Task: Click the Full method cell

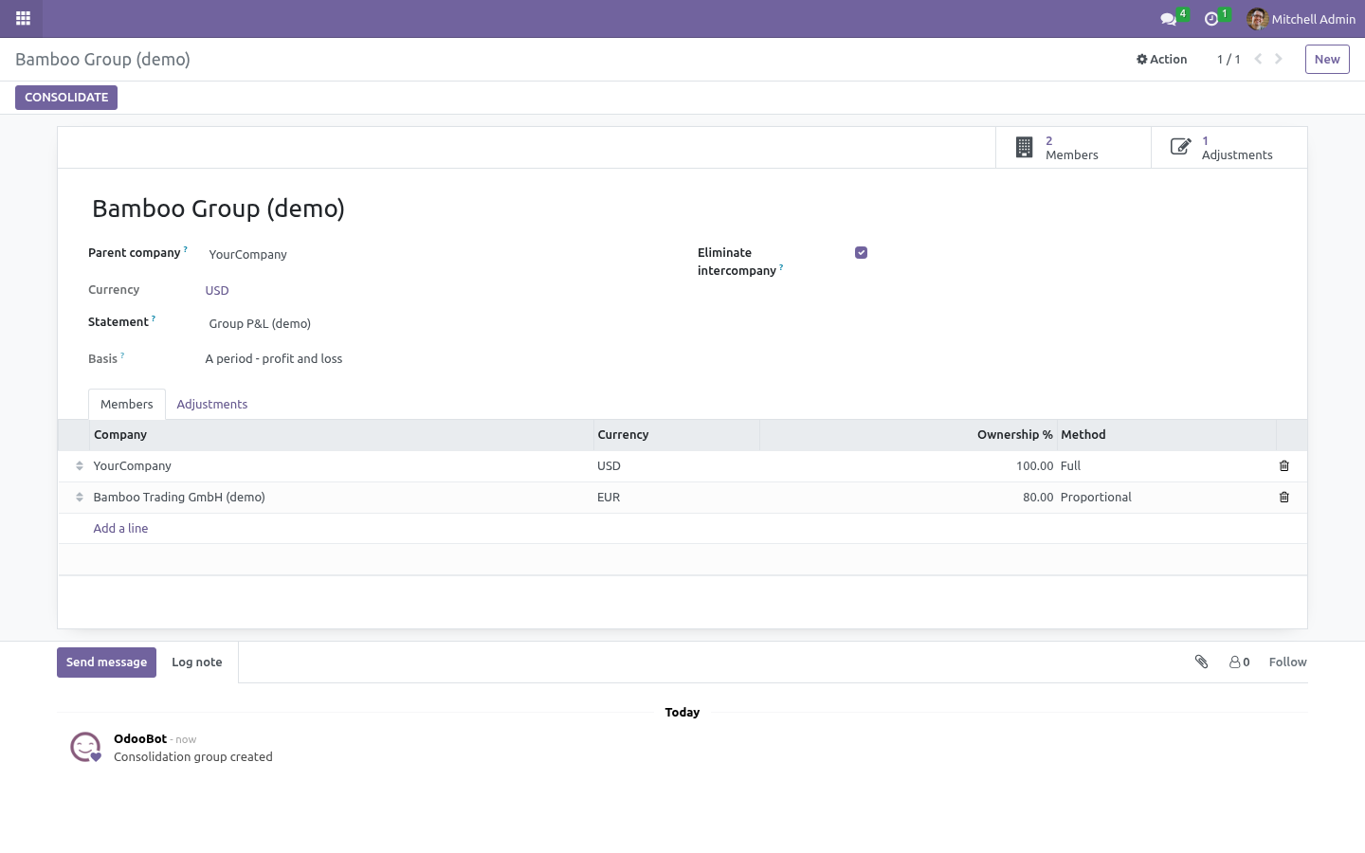Action: (1166, 466)
